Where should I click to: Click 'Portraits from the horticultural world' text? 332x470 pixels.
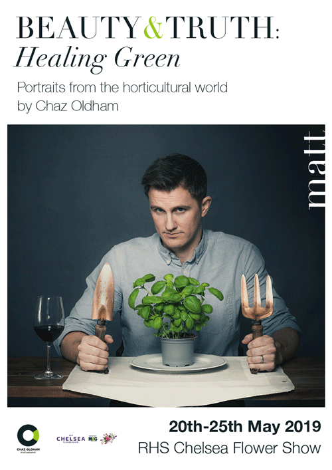click(x=122, y=88)
